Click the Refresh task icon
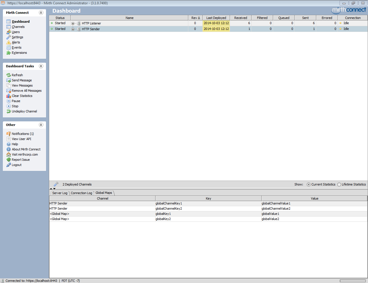The image size is (368, 283). click(x=9, y=75)
